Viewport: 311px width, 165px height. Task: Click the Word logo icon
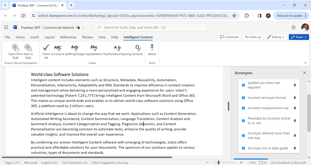tap(15, 27)
